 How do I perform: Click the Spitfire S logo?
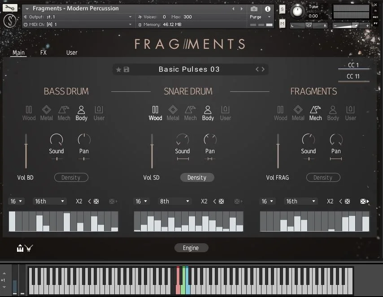click(10, 21)
